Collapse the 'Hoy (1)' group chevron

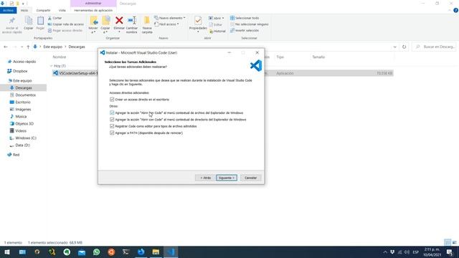pyautogui.click(x=51, y=66)
